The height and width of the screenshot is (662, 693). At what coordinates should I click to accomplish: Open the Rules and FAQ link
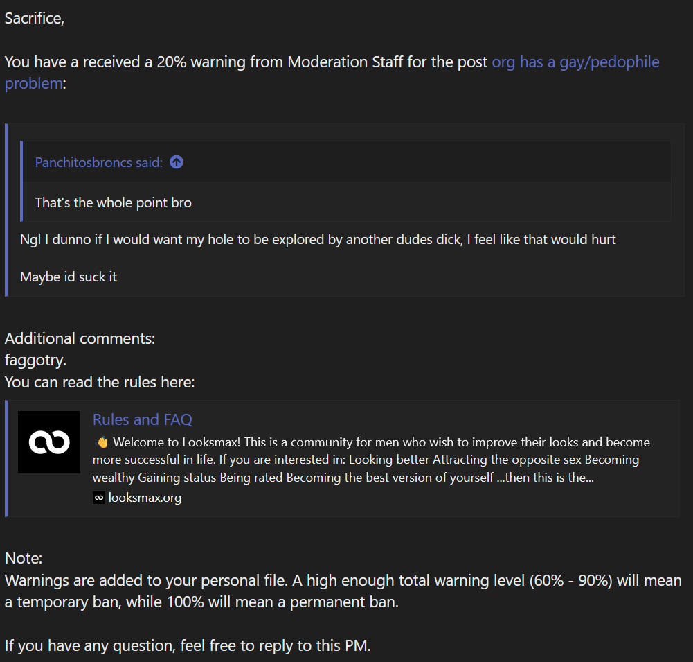point(143,419)
